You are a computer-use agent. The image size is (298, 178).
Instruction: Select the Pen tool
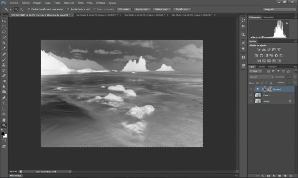click(x=4, y=98)
